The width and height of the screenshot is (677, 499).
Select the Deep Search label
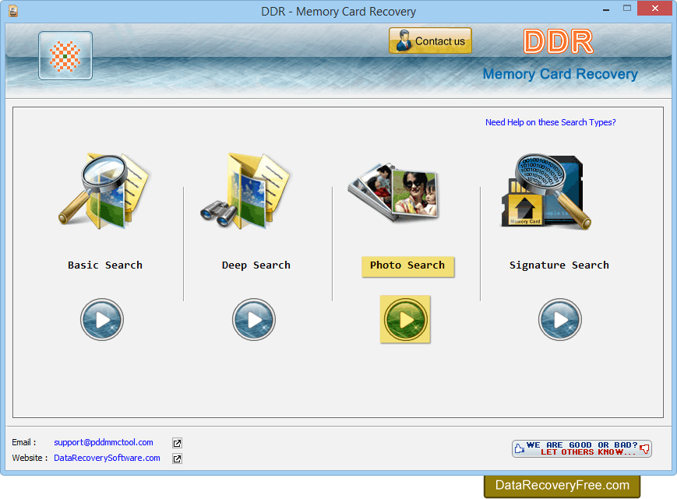[256, 265]
